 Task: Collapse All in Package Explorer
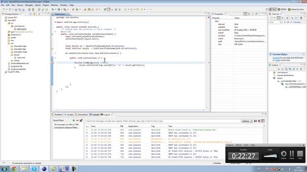31,14
